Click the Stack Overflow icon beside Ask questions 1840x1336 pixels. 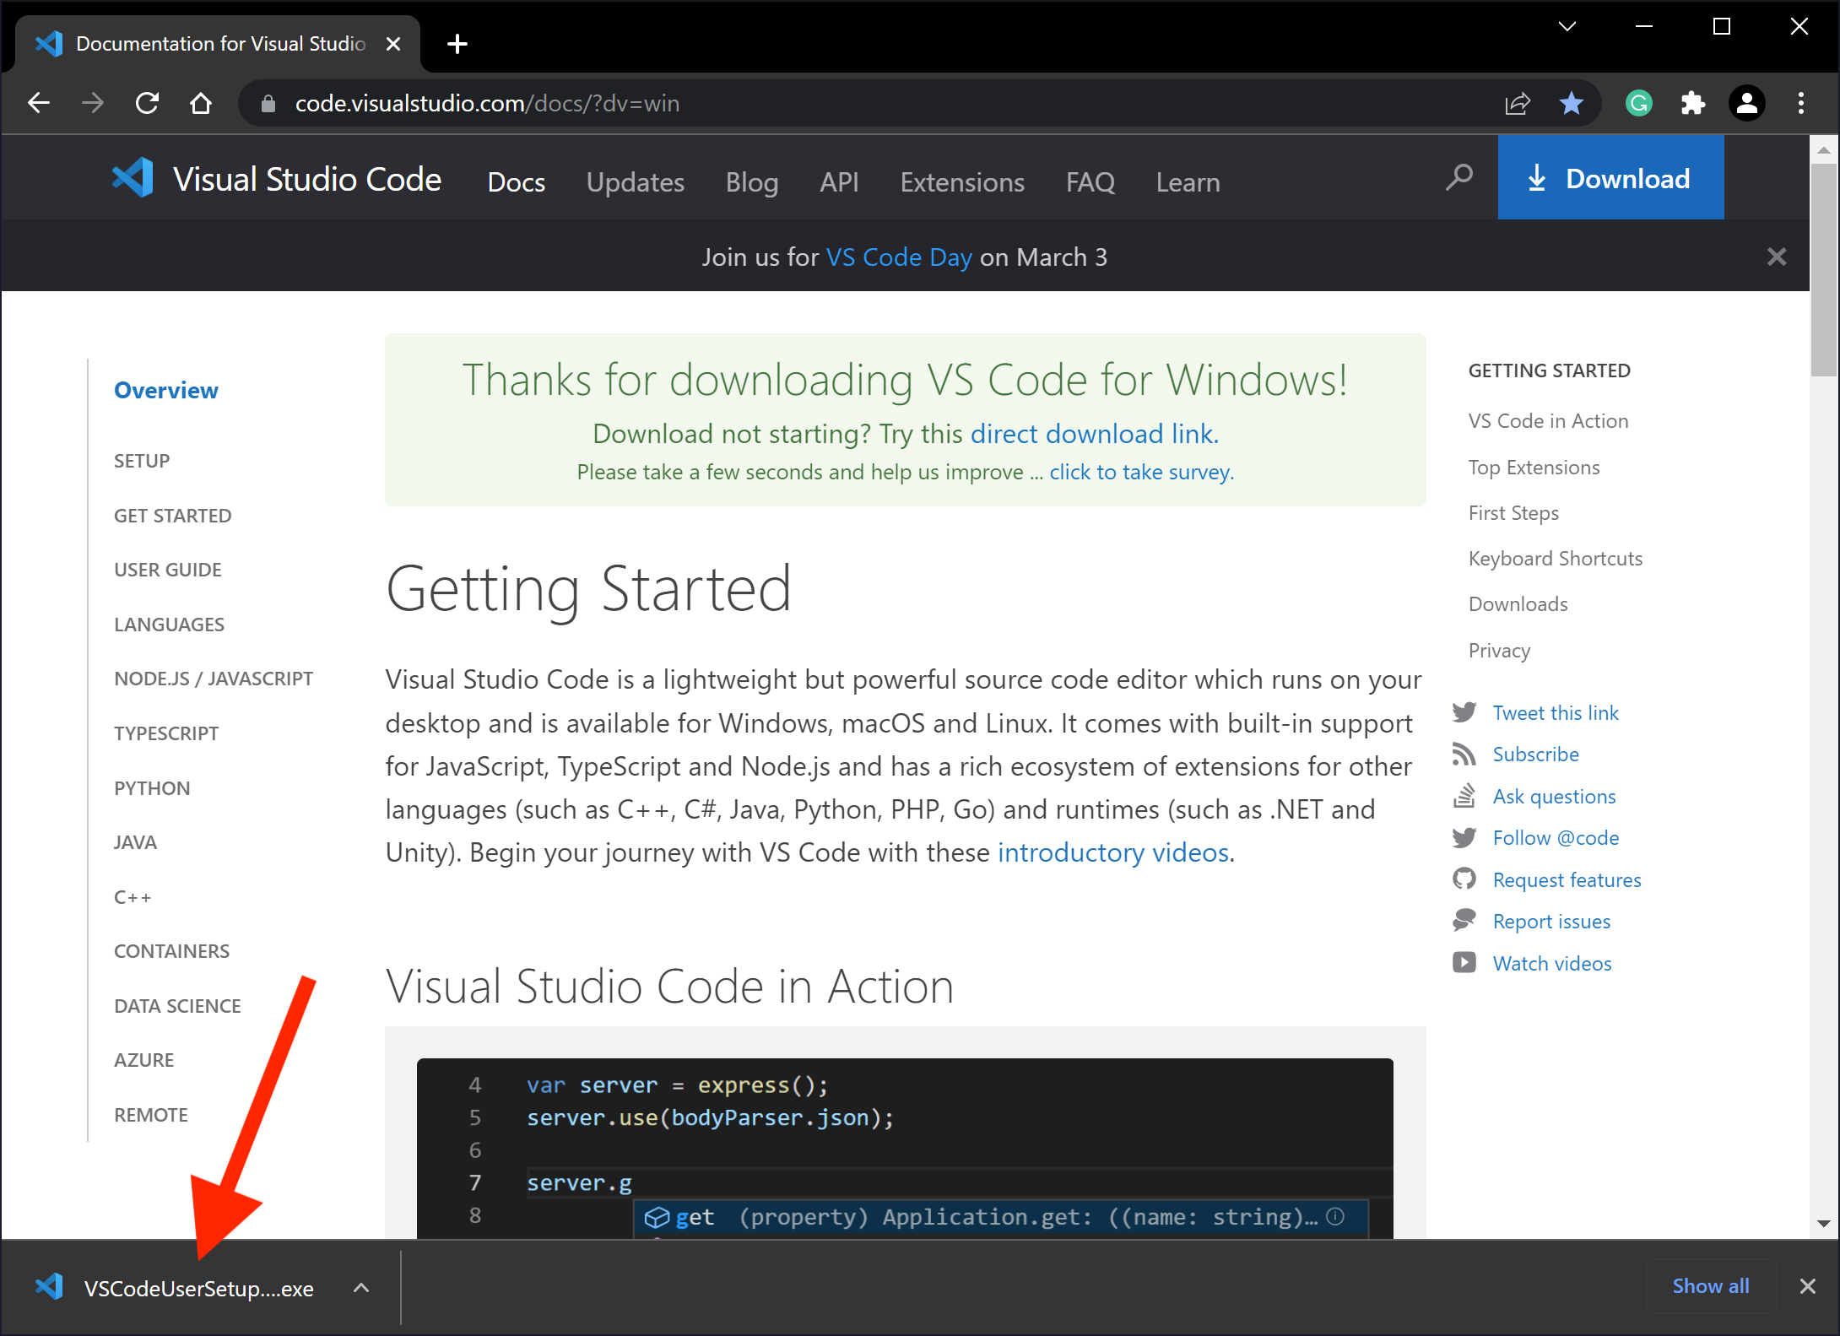click(1464, 796)
